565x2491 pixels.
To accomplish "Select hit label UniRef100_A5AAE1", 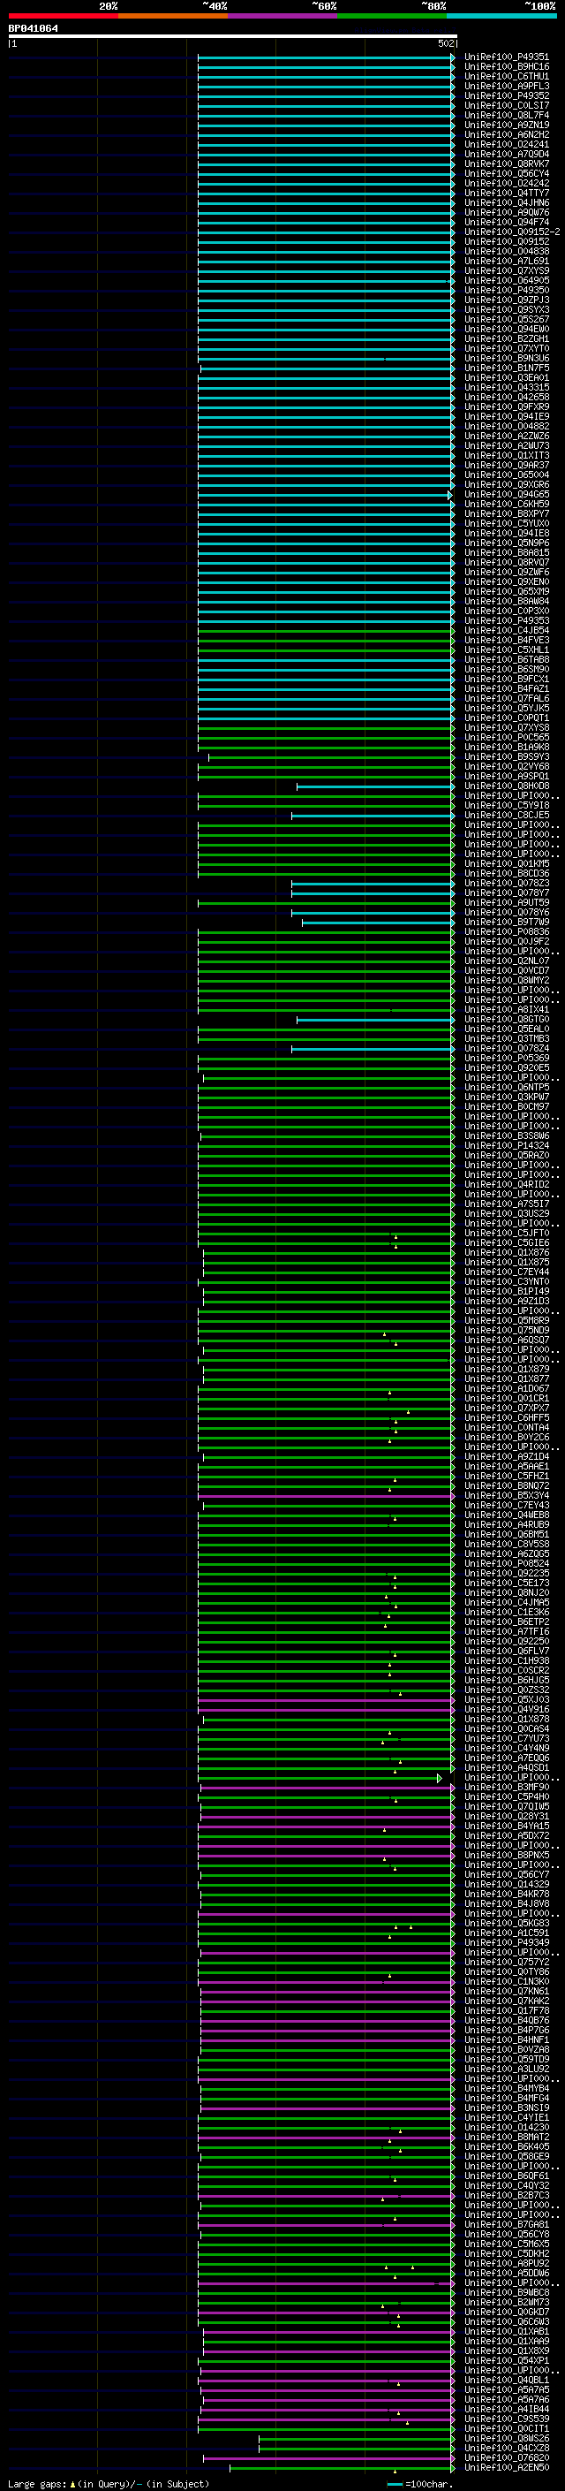I will point(506,1466).
